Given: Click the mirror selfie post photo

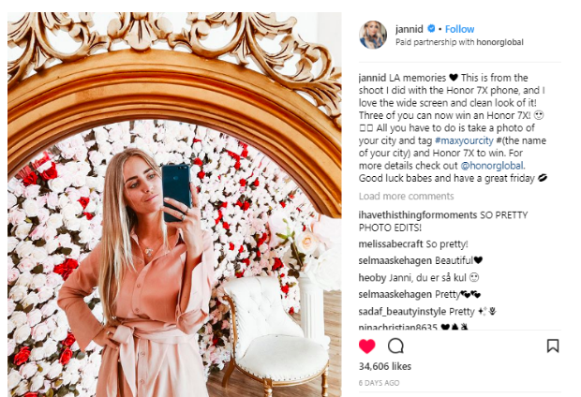Looking at the screenshot, I should [174, 204].
